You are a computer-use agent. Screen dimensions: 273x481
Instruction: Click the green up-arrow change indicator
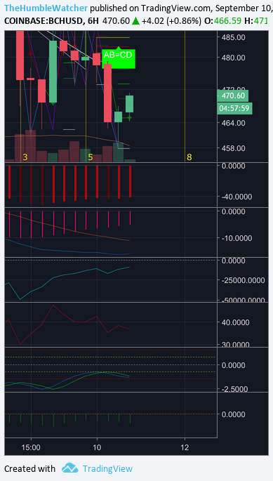tap(135, 22)
